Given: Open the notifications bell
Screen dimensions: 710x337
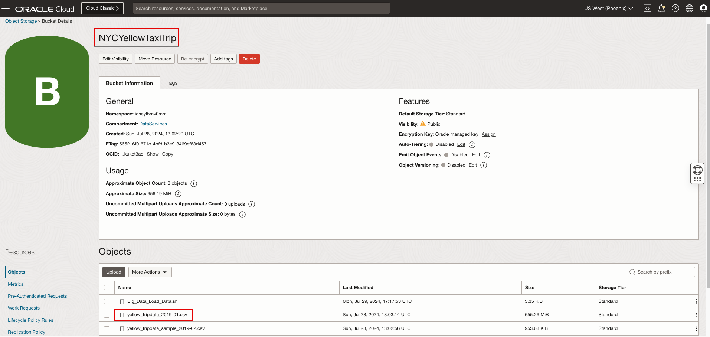Looking at the screenshot, I should (x=661, y=8).
